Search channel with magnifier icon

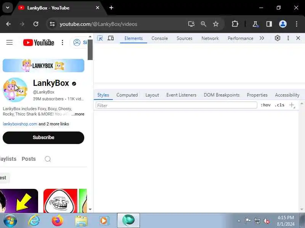pos(48,159)
